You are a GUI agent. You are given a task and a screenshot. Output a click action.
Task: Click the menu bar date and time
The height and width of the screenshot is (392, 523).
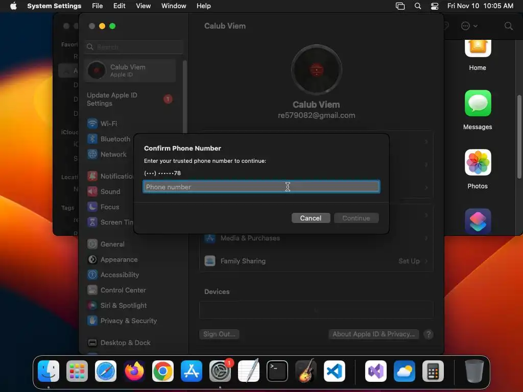coord(480,6)
